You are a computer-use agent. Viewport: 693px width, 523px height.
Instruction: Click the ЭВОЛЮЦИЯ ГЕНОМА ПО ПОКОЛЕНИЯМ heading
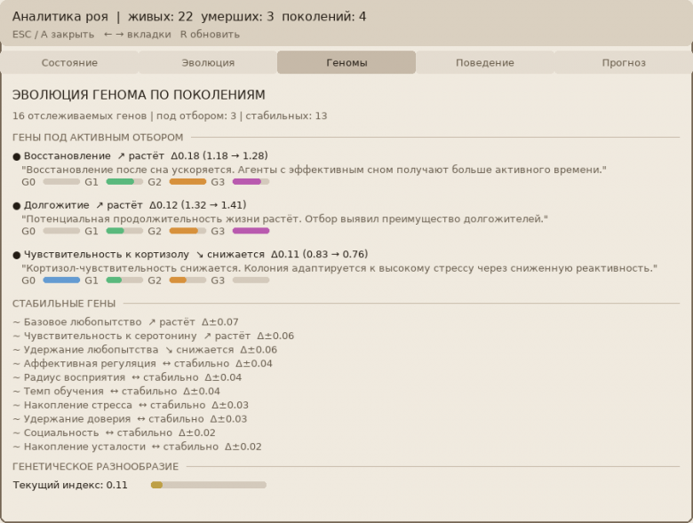(139, 95)
